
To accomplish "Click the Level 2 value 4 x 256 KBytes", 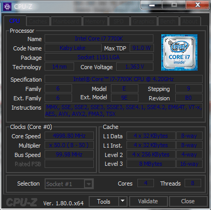I will [151, 154].
